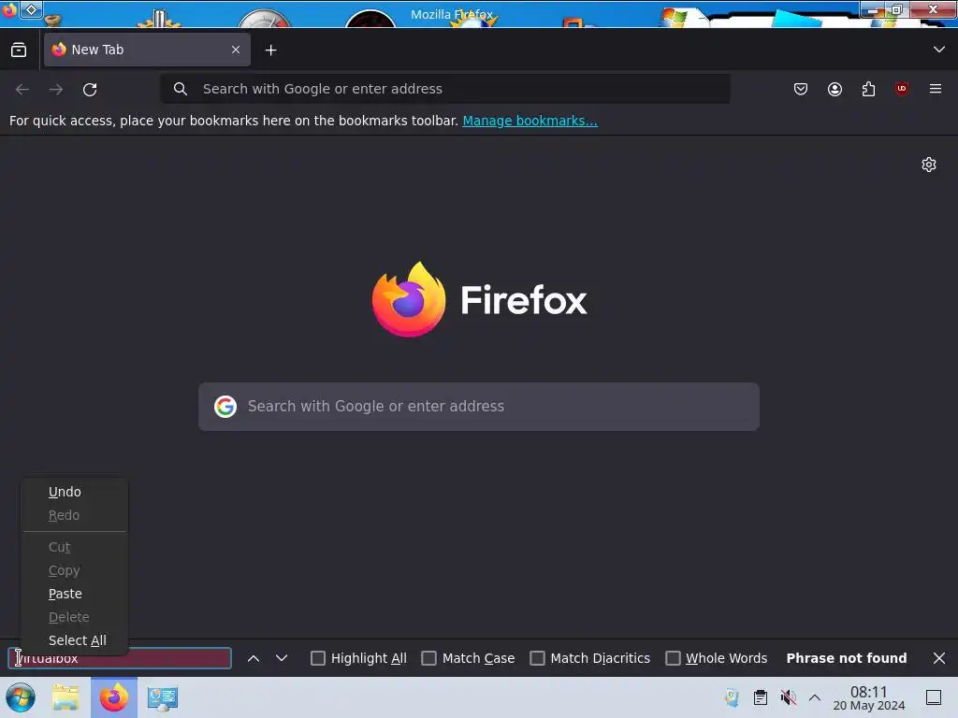Viewport: 958px width, 718px height.
Task: Open the system settings taskbar icon
Action: tap(163, 698)
